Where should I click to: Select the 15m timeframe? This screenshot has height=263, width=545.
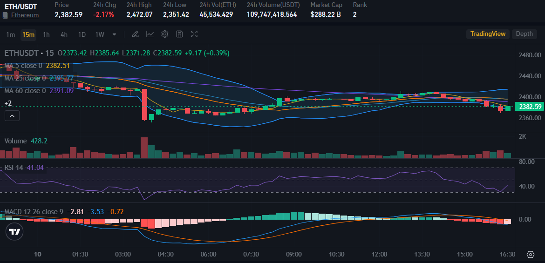click(x=28, y=34)
